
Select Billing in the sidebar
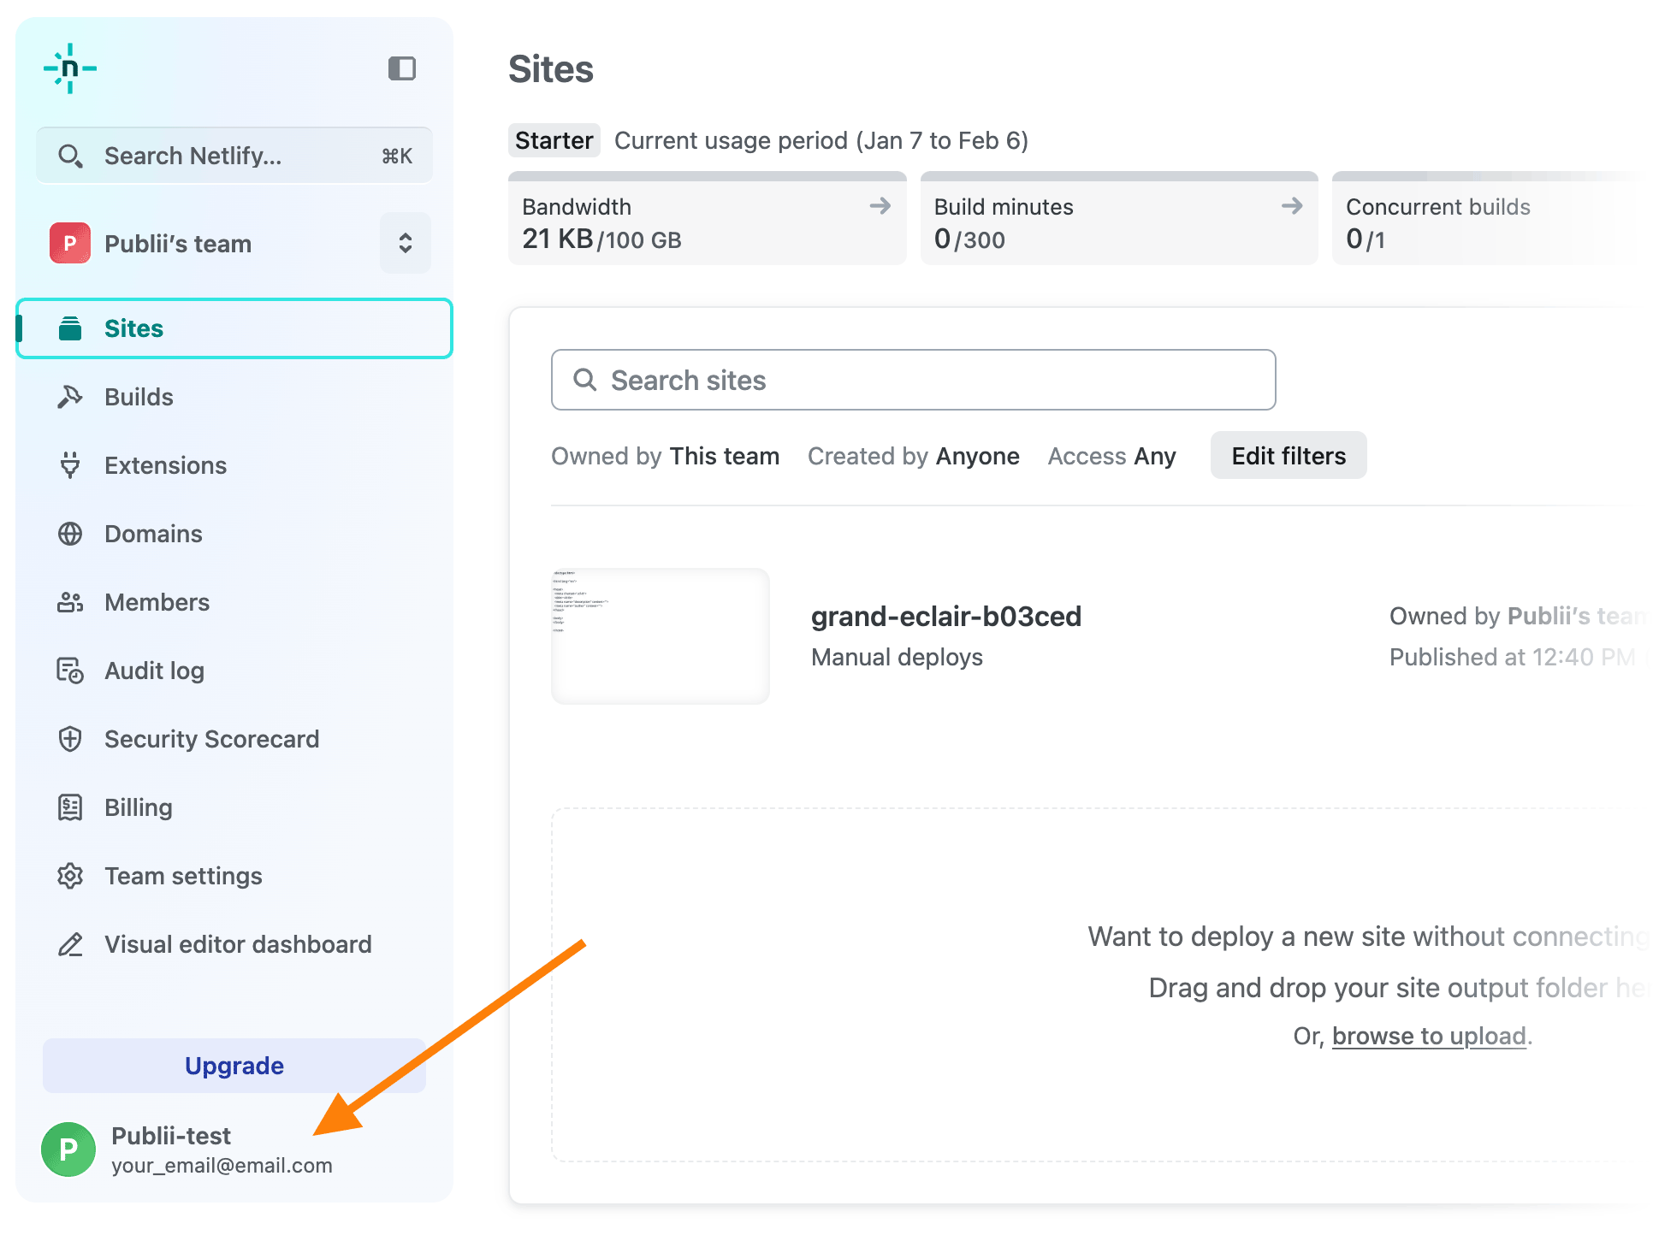coord(138,807)
